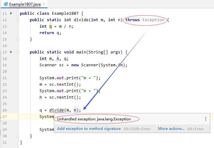Click fold end marker on line 15
The height and width of the screenshot is (148, 214).
pyautogui.click(x=18, y=39)
